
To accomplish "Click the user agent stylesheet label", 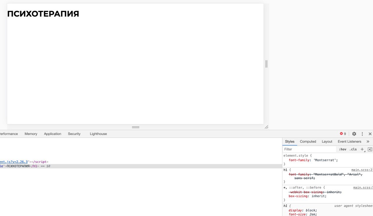I will point(353,206).
